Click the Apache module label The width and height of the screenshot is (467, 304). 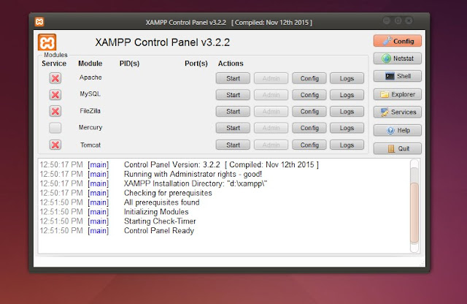pos(90,77)
